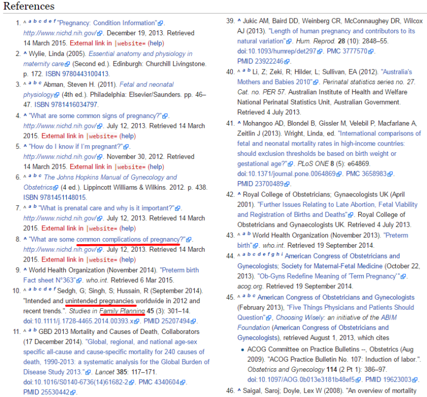The image size is (427, 397).
Task: Click external icon after PMC 3777570
Action: [x=370, y=51]
